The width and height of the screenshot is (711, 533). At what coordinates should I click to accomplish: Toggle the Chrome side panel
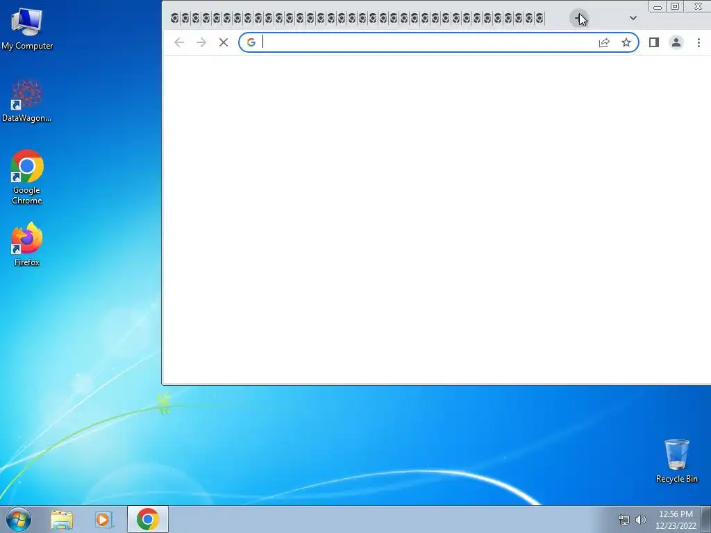coord(654,42)
